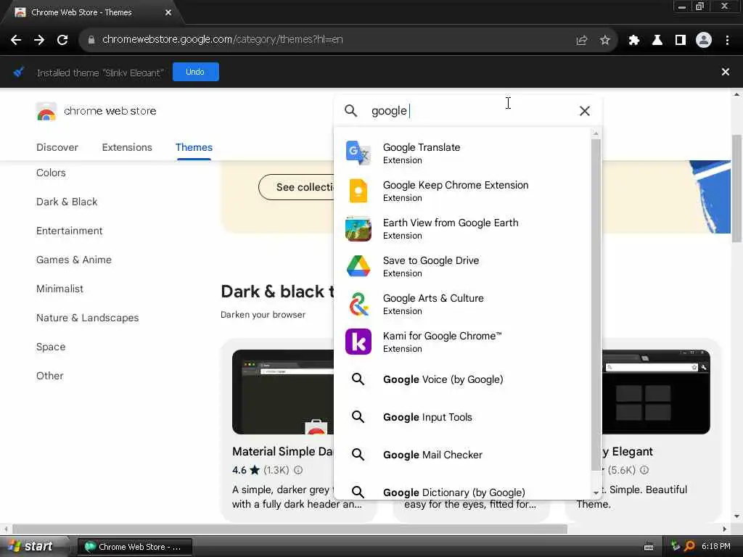Undo the Slinky Elegant theme install
Screen dimensions: 743x557
point(195,72)
